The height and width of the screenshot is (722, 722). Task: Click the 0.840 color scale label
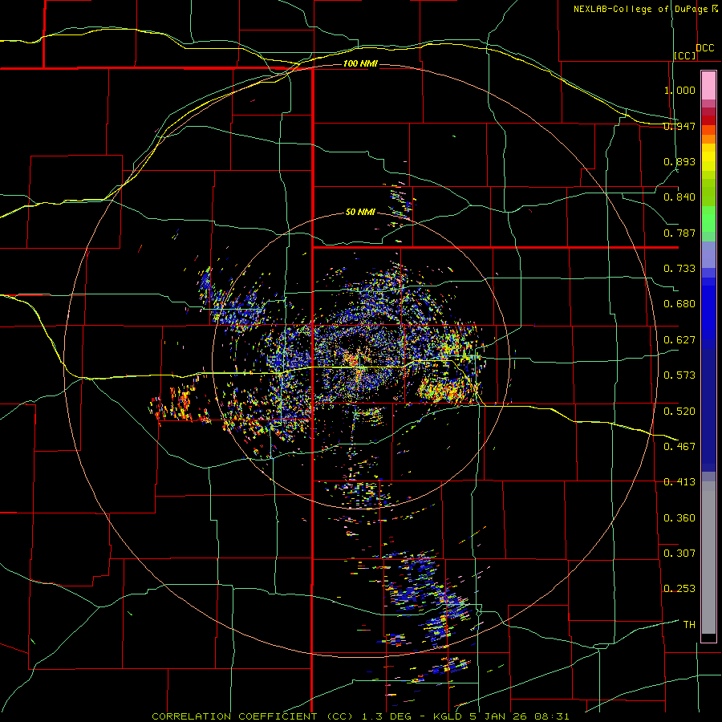679,197
